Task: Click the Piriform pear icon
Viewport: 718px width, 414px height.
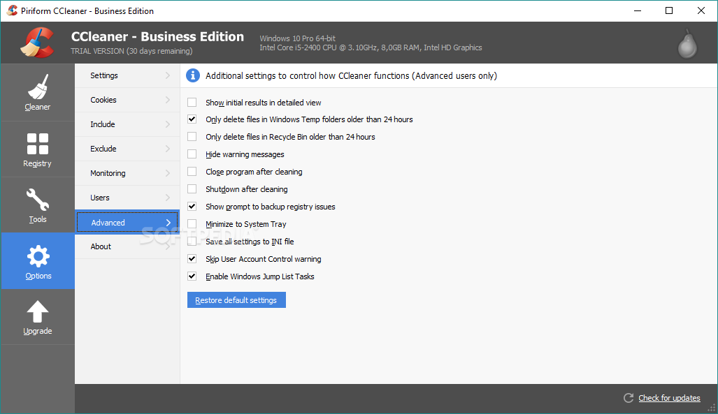Action: 687,44
